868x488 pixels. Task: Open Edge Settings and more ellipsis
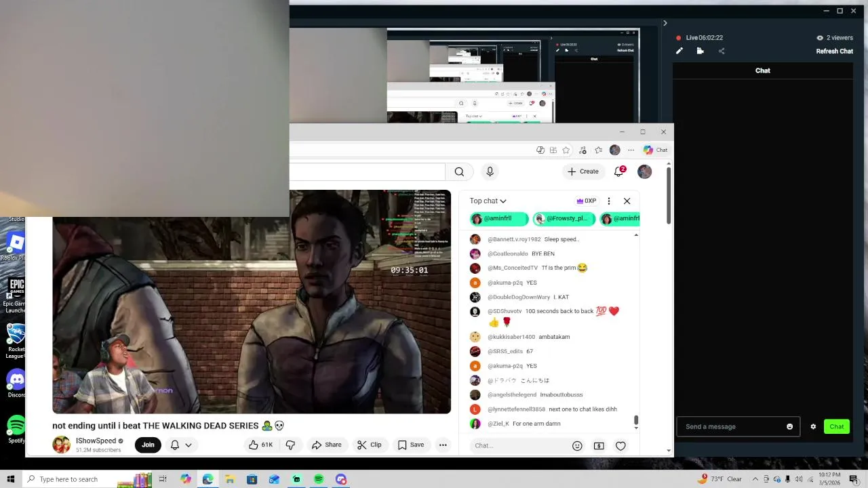pyautogui.click(x=631, y=150)
